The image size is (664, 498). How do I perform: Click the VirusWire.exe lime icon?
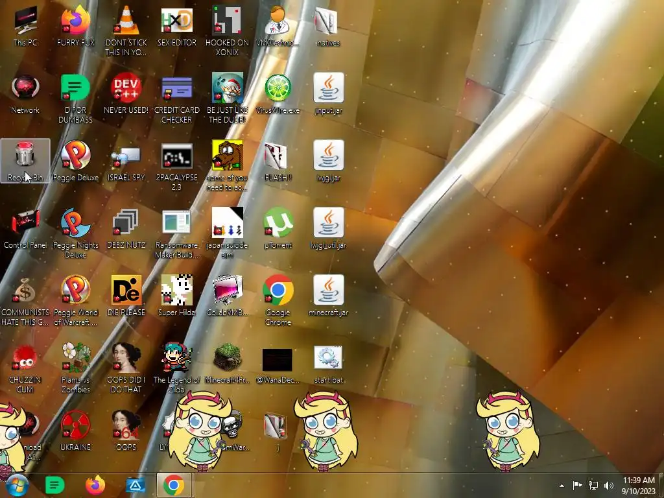(278, 94)
